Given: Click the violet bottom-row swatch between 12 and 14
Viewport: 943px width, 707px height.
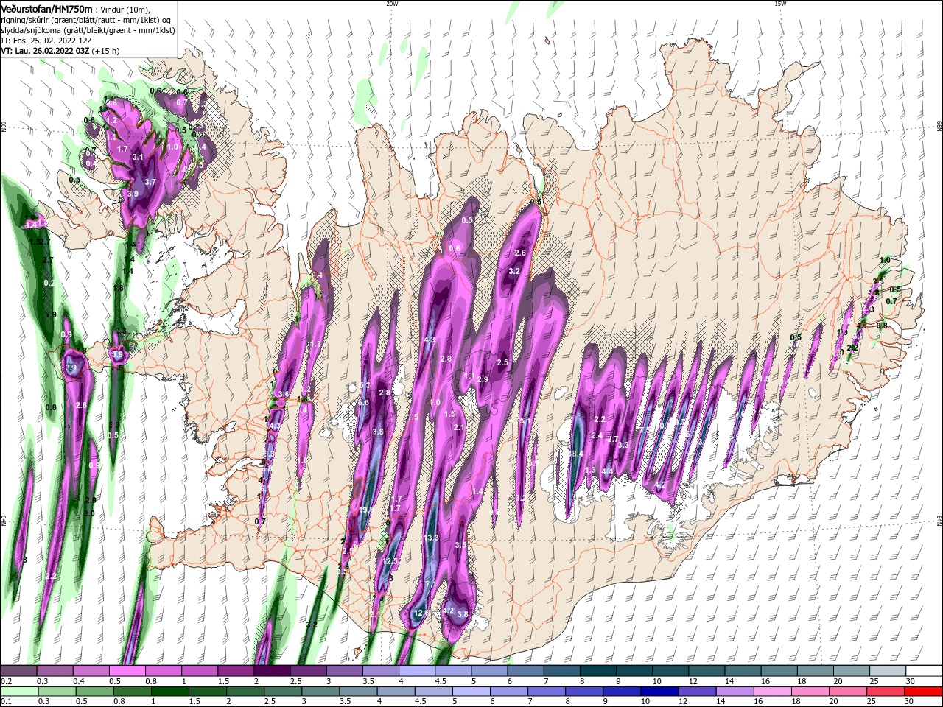Looking at the screenshot, I should [698, 692].
